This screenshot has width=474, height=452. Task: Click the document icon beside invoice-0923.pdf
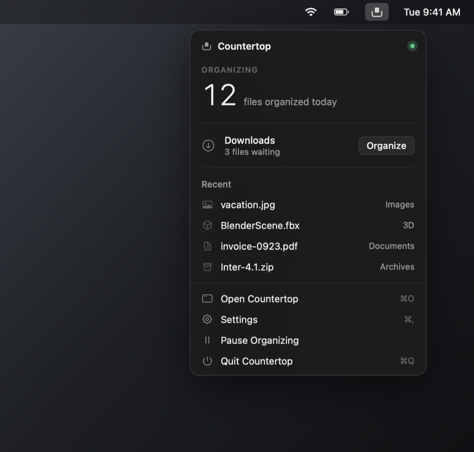[x=207, y=246]
